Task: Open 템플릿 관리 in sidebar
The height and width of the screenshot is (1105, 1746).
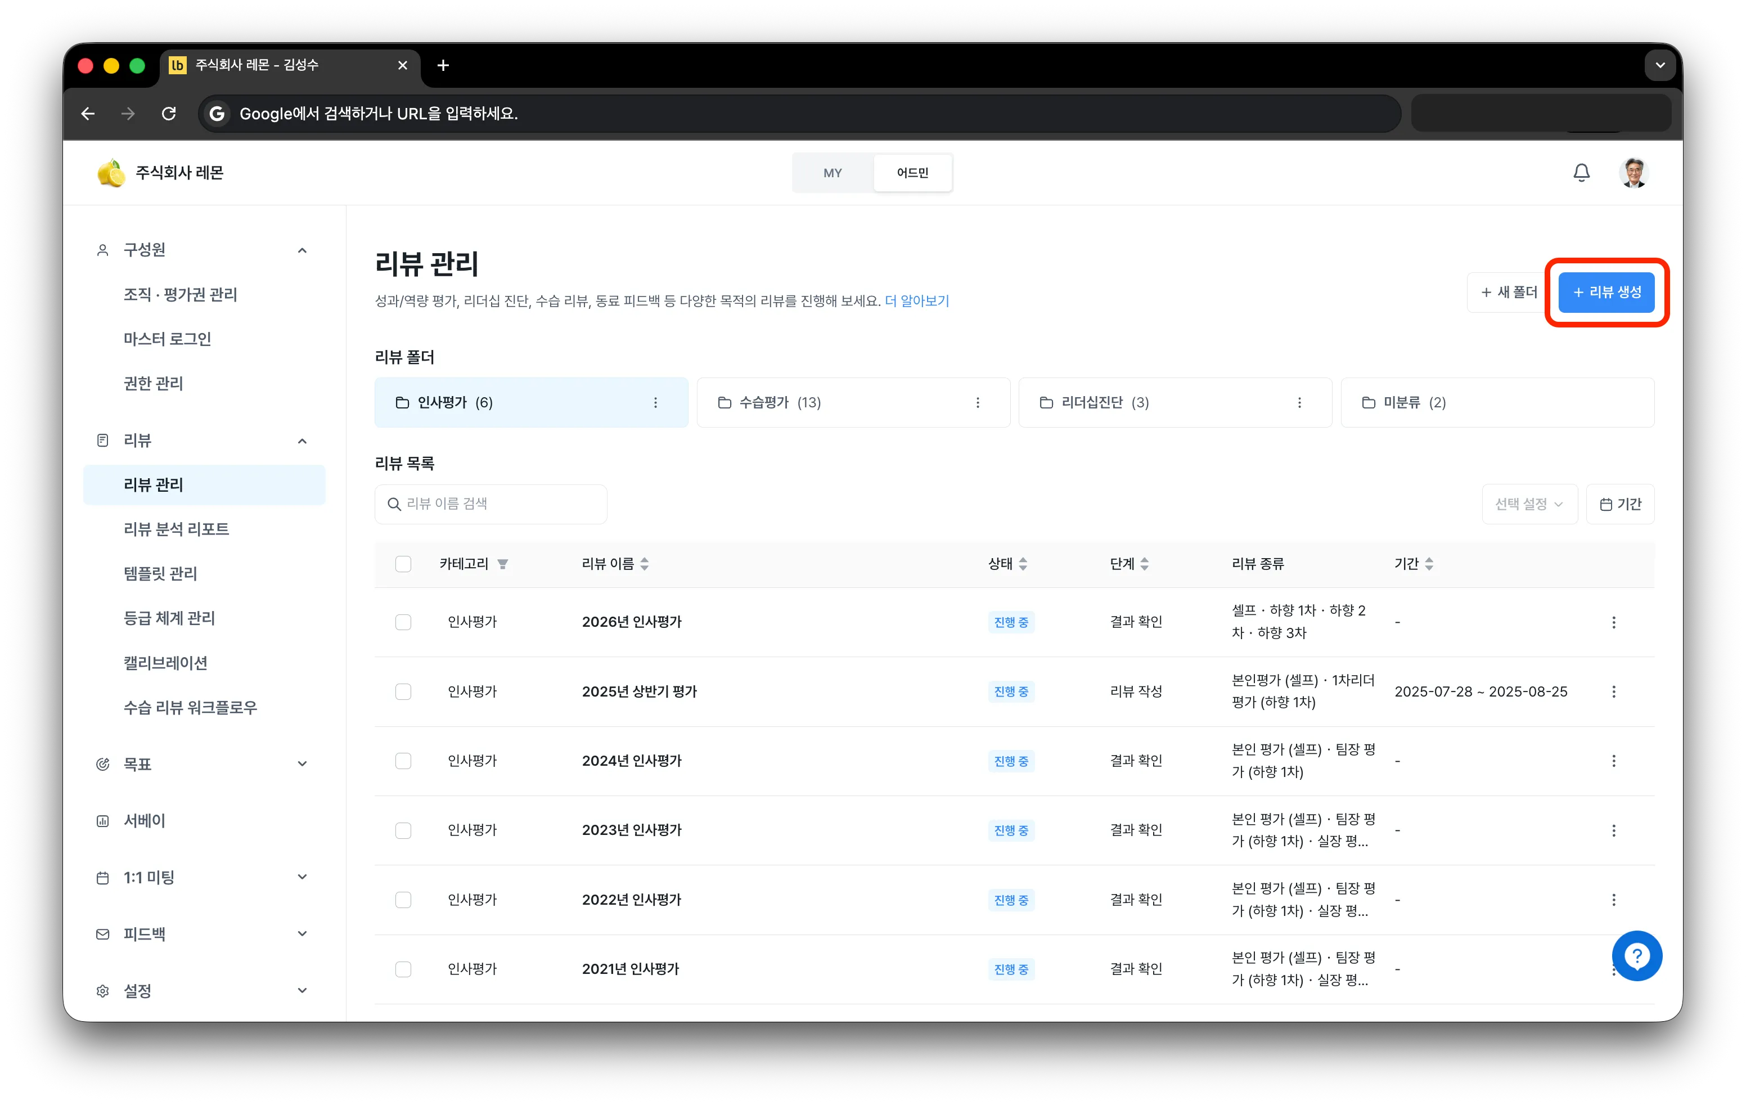Action: (160, 573)
